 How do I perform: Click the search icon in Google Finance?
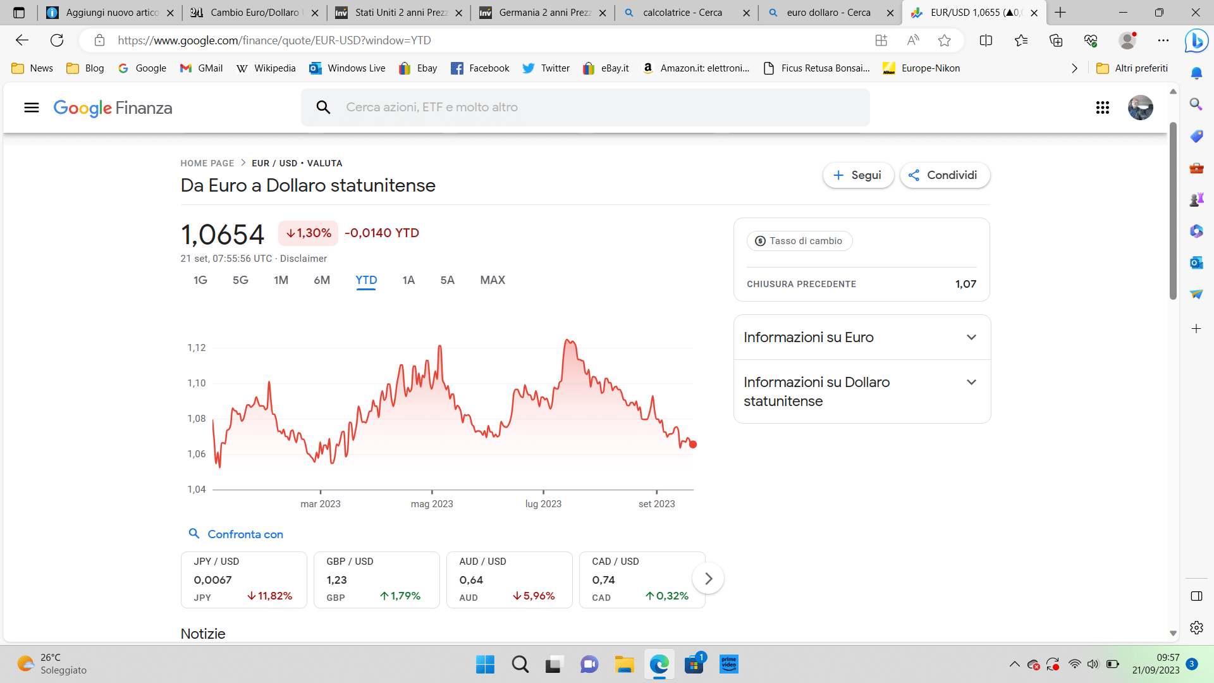pyautogui.click(x=324, y=107)
